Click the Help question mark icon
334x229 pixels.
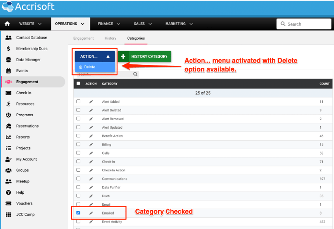tap(8, 192)
